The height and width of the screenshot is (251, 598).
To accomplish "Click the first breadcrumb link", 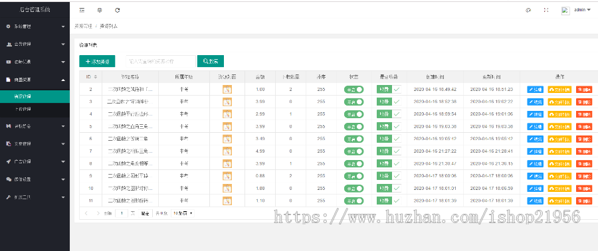I will point(83,27).
